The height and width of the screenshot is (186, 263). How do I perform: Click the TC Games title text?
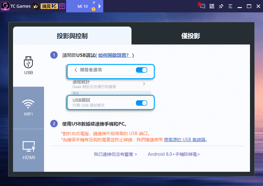(20, 6)
